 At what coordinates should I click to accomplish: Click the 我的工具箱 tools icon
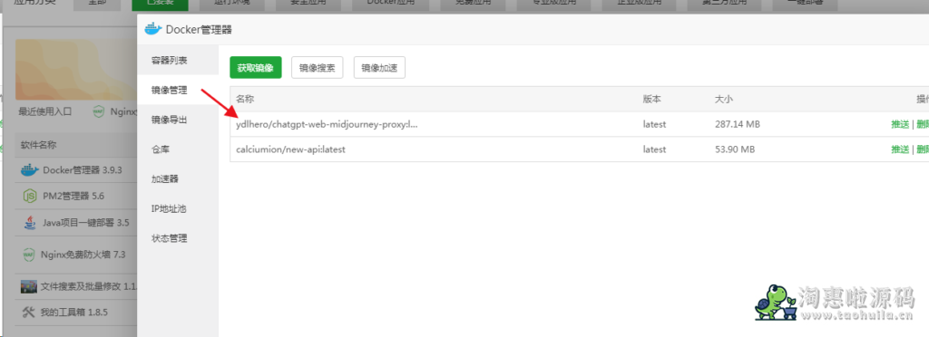(28, 313)
